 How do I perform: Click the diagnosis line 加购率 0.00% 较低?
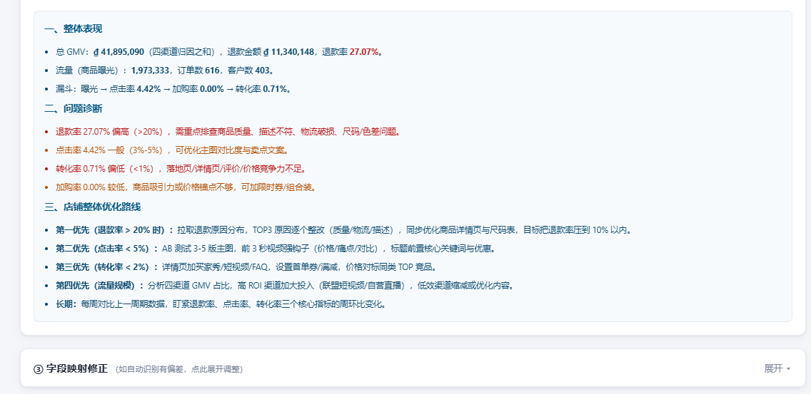point(186,187)
